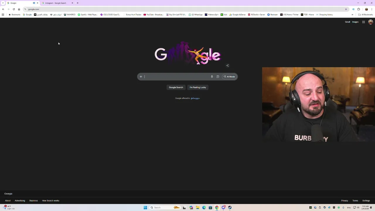Open Chrome apps shortcut in bookmarks bar

pos(3,15)
